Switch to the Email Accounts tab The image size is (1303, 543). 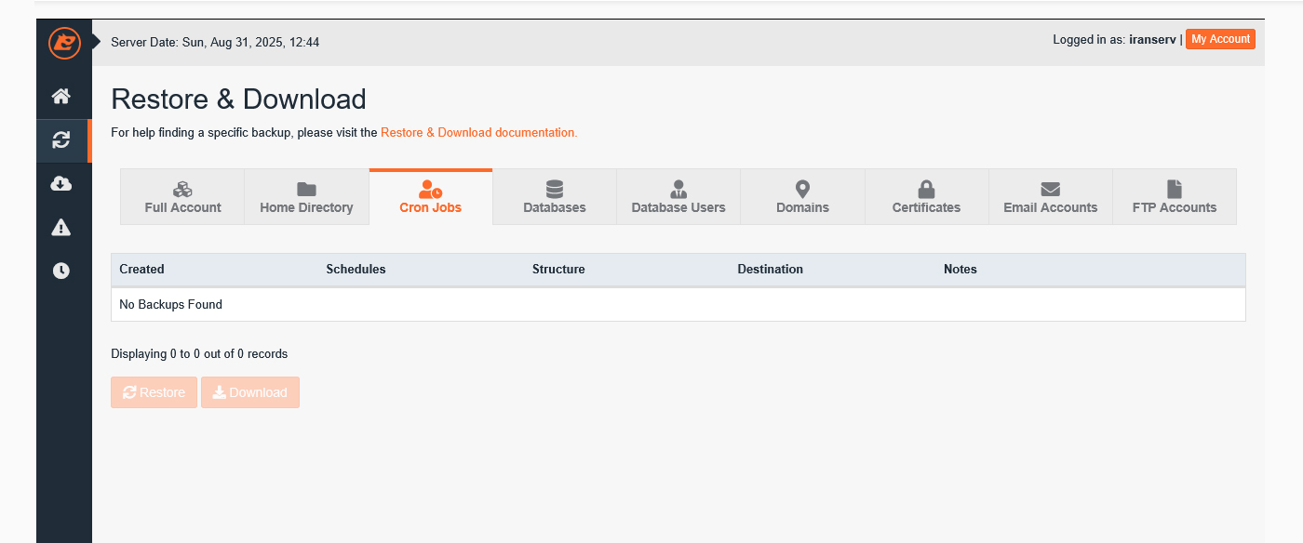pyautogui.click(x=1050, y=197)
